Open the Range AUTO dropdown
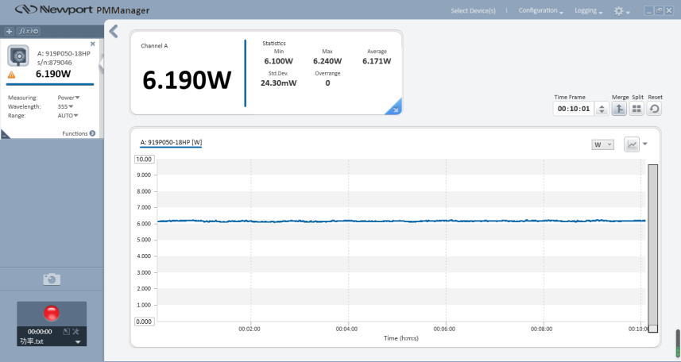Image resolution: width=681 pixels, height=362 pixels. click(x=68, y=115)
